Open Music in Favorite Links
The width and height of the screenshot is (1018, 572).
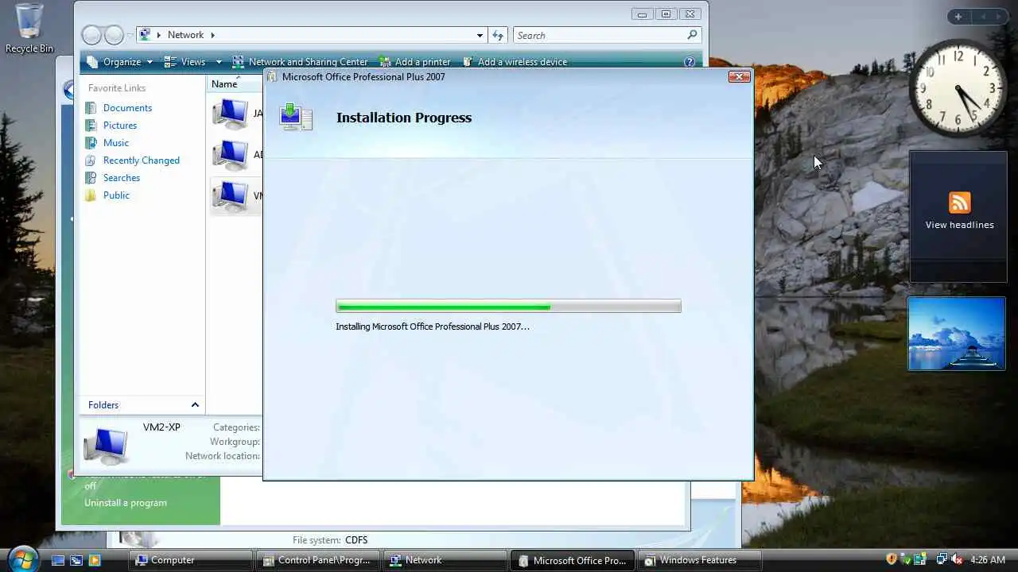pyautogui.click(x=116, y=143)
